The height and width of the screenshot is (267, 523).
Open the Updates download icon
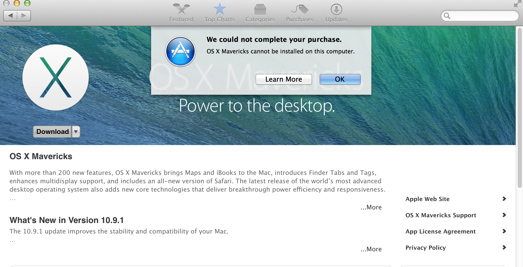337,9
